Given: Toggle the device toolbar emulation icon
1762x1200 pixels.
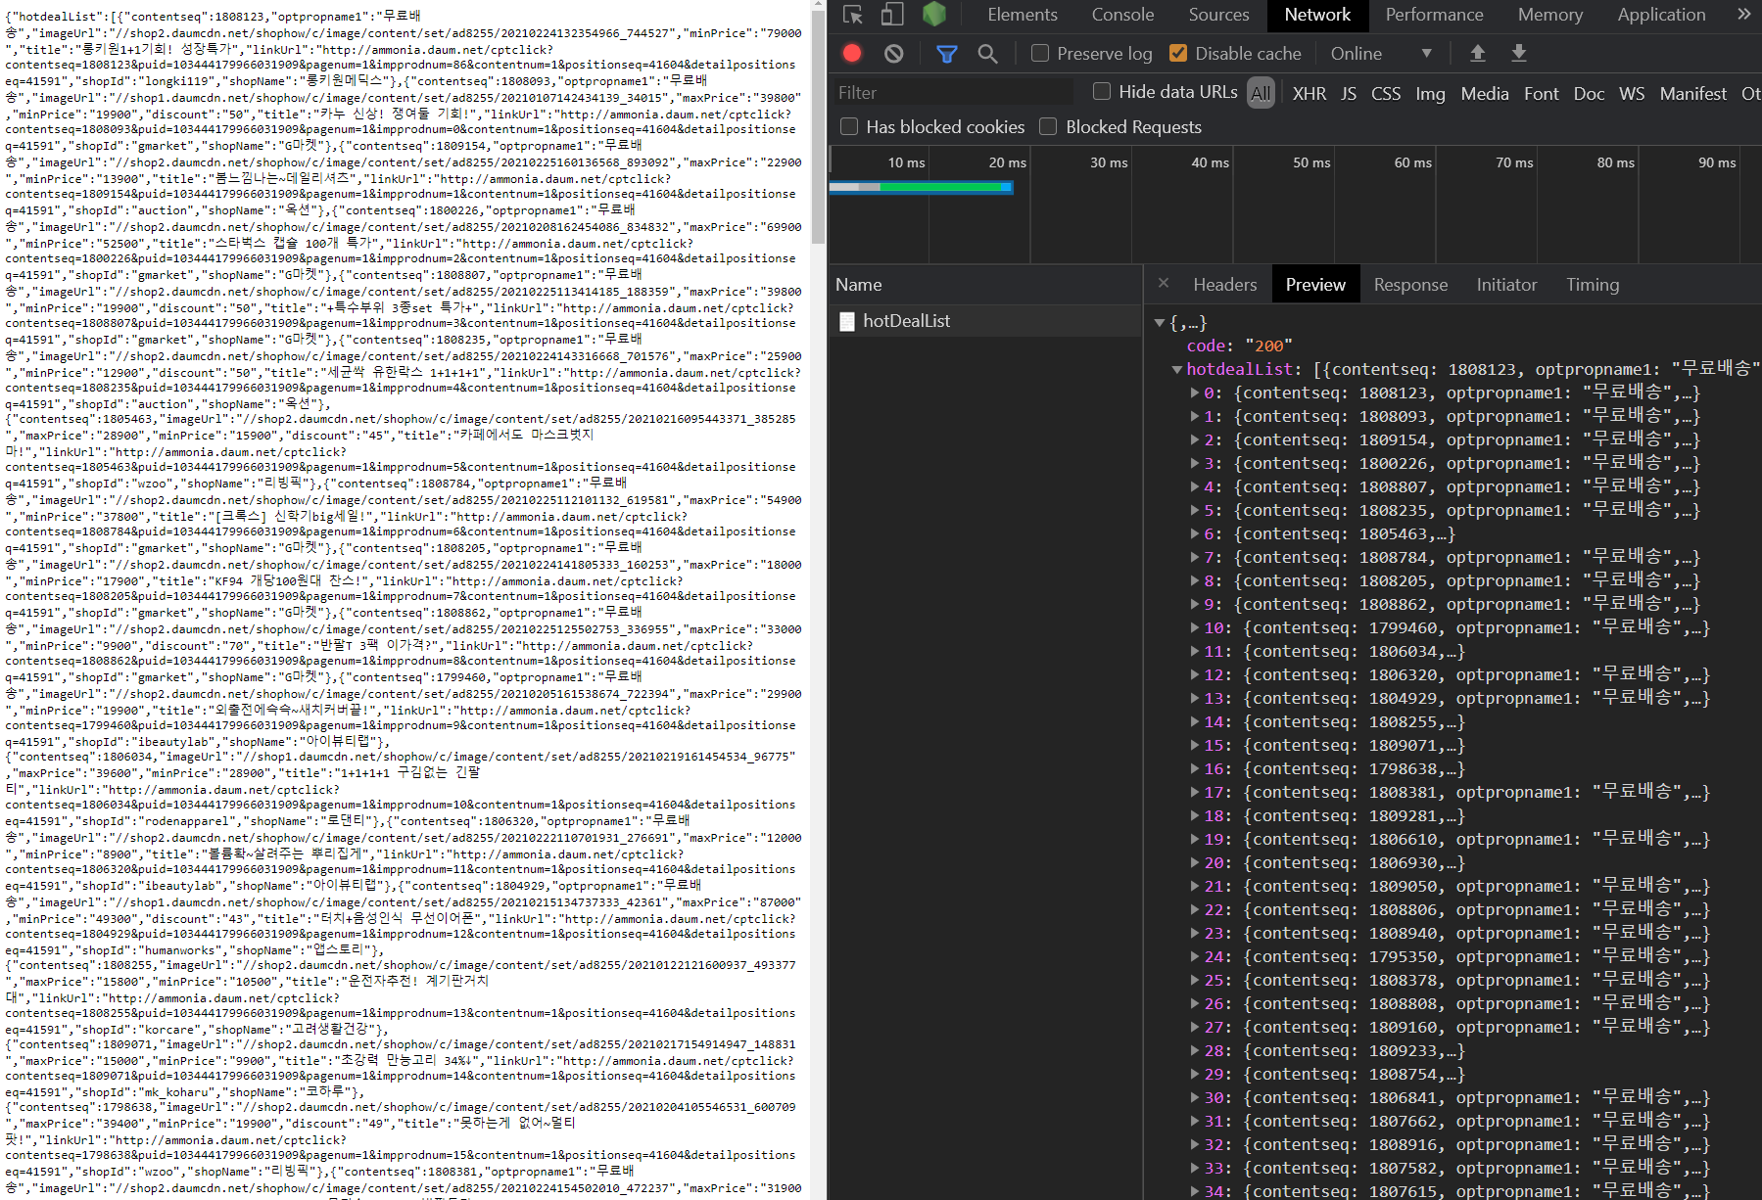Looking at the screenshot, I should coord(890,15).
